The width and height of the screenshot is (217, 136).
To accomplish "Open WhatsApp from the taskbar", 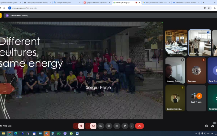I will pos(59,134).
